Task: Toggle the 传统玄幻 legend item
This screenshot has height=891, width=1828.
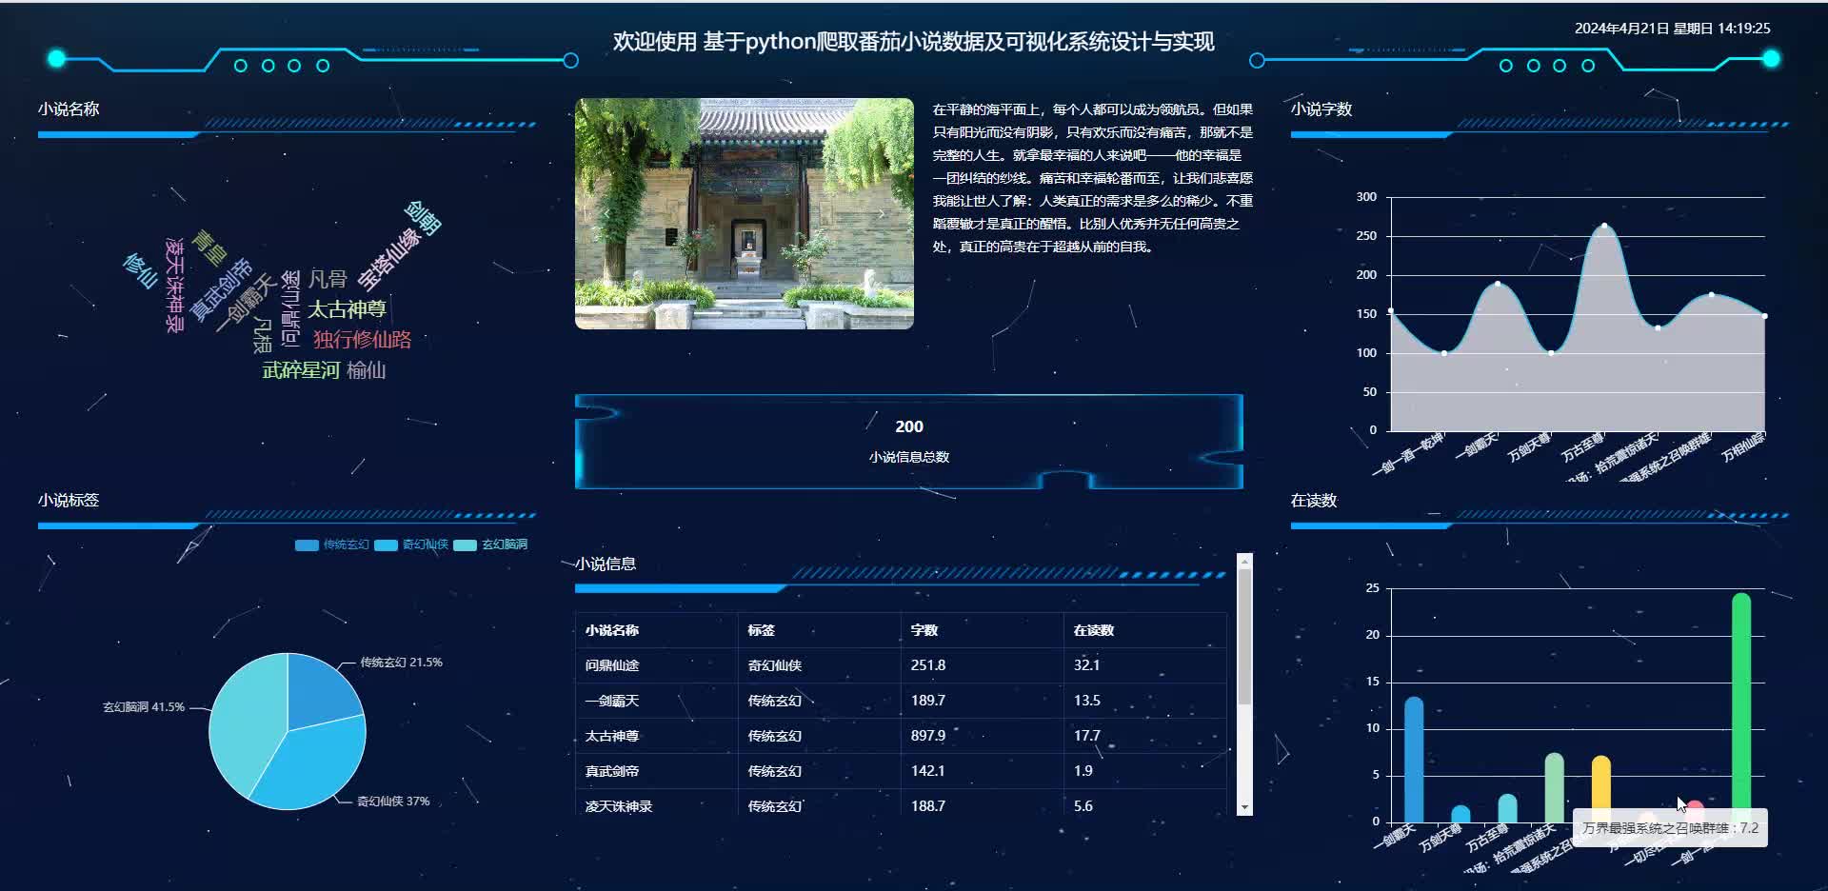Action: [x=332, y=544]
